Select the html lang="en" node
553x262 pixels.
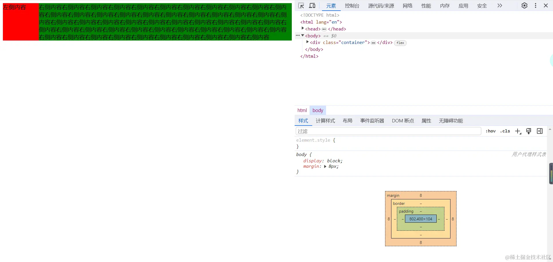coord(321,22)
